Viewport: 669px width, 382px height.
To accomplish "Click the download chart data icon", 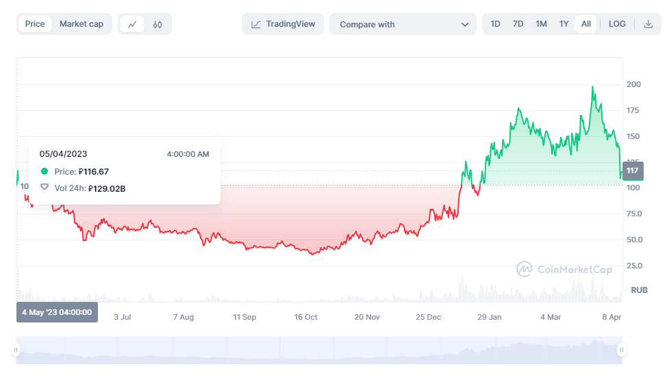I will click(x=648, y=24).
